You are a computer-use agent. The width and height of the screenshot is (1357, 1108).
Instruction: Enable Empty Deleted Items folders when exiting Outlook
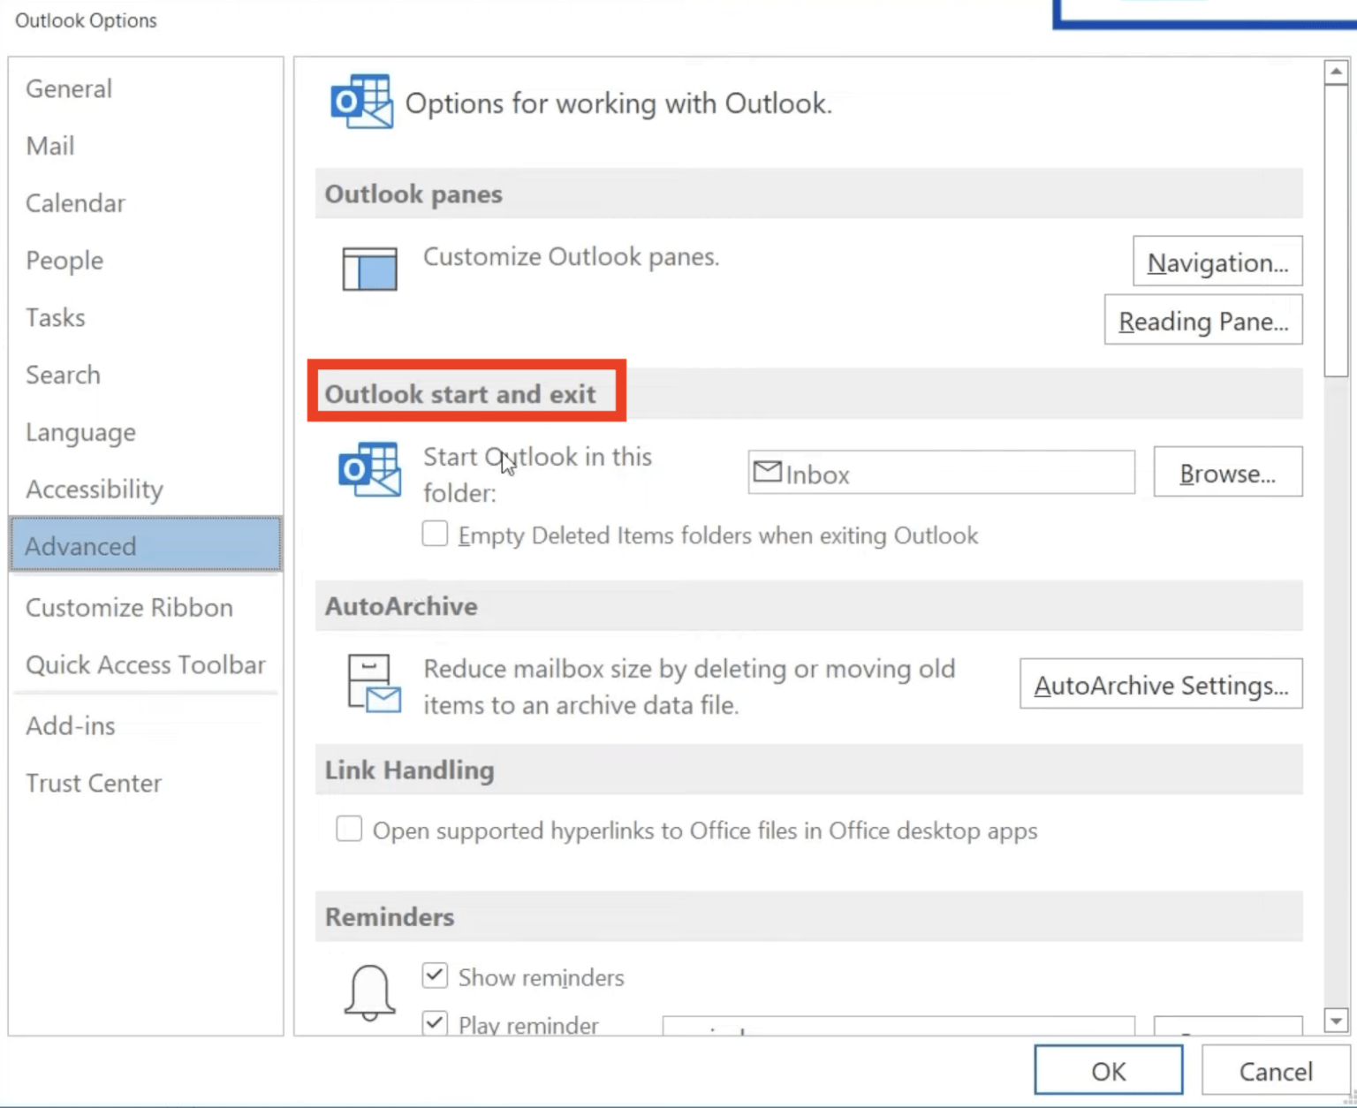435,534
